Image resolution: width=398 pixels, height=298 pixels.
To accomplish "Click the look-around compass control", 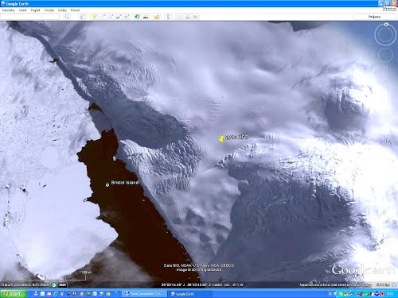I will point(385,35).
